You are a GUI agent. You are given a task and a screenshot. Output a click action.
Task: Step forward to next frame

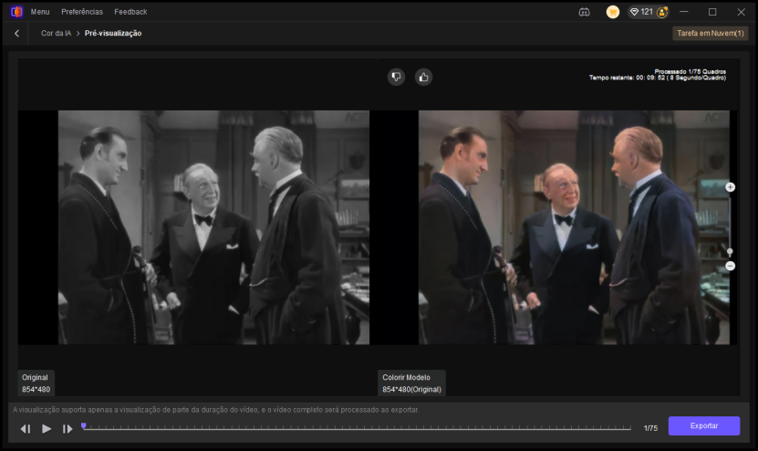[67, 429]
